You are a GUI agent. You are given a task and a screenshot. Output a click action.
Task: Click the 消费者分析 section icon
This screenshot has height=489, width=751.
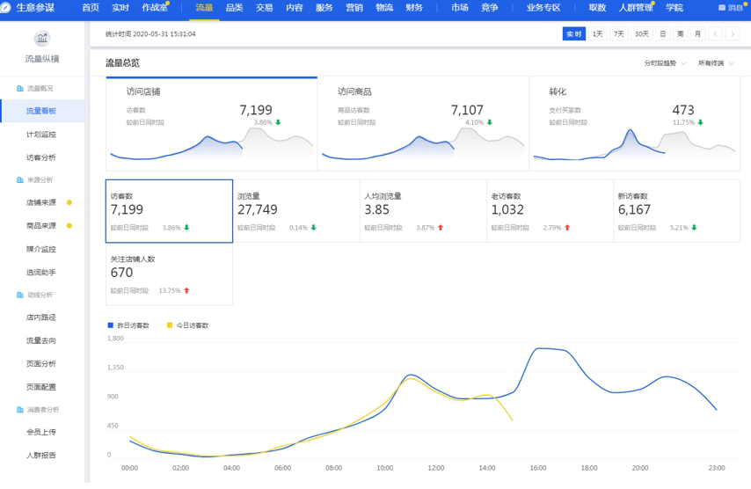pos(20,410)
